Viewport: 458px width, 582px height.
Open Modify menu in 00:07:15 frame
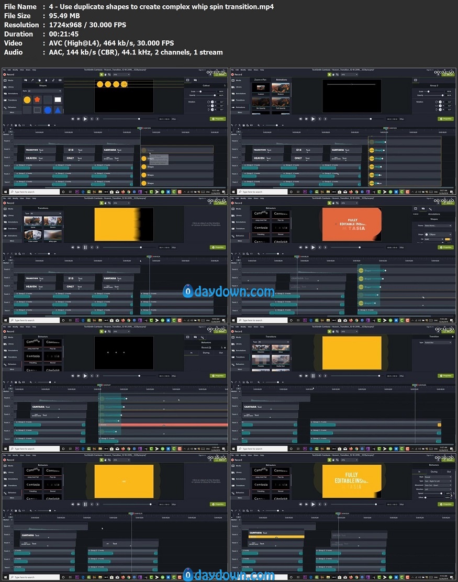[x=15, y=198]
